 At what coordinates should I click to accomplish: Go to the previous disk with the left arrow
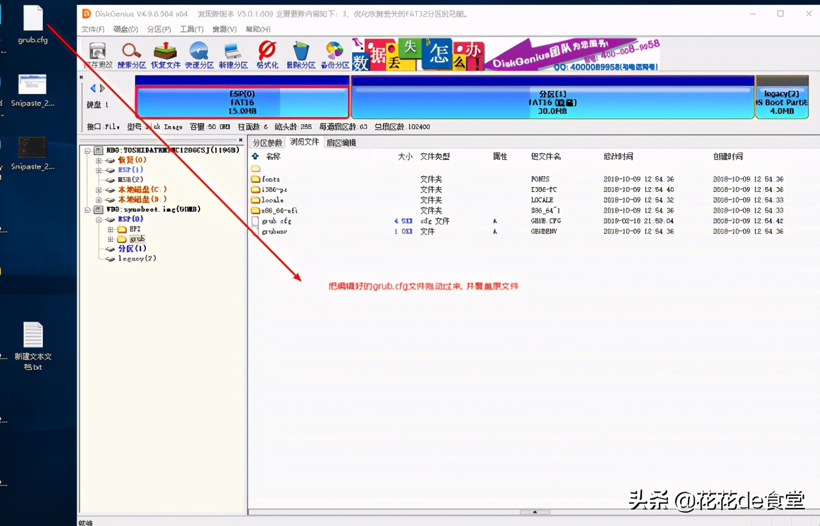[93, 89]
